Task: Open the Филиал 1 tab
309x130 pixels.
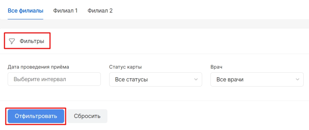Action: pyautogui.click(x=65, y=11)
